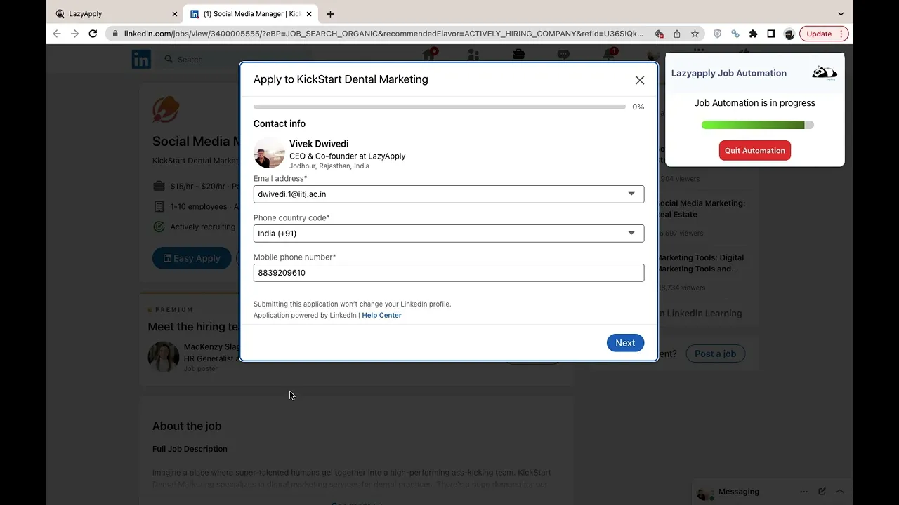899x505 pixels.
Task: Click the About the job heading
Action: click(187, 426)
